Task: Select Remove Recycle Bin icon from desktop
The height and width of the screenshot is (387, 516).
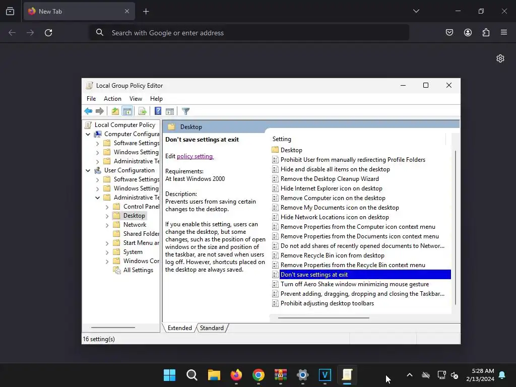Action: point(333,255)
